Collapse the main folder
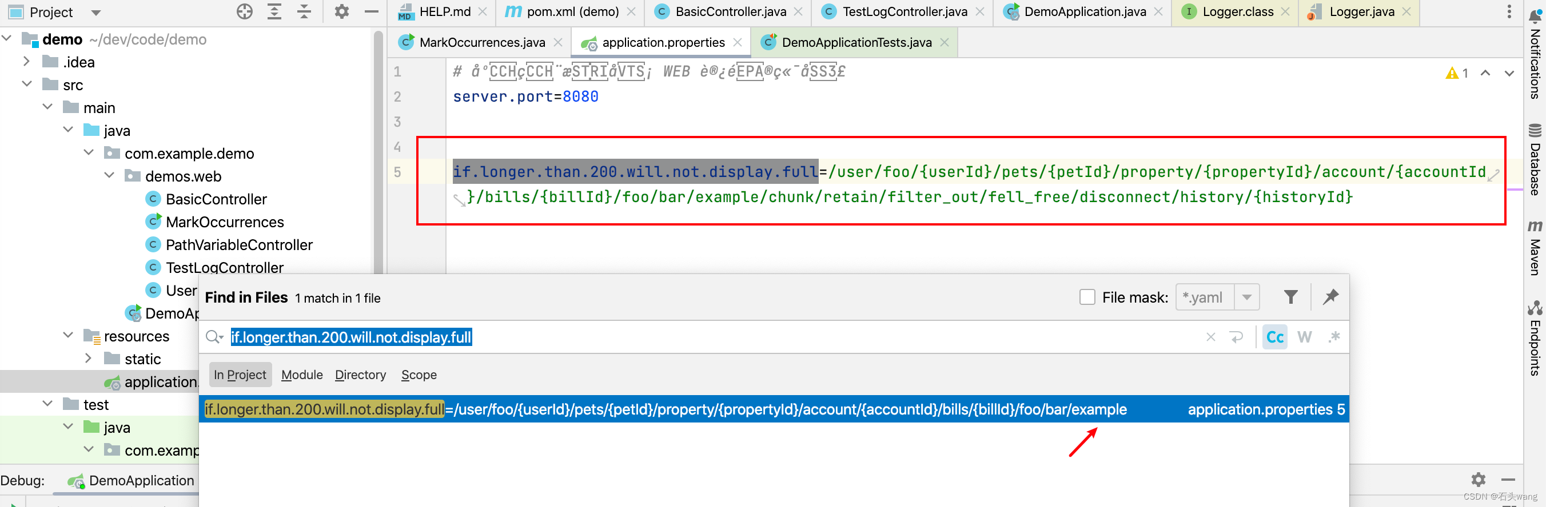Image resolution: width=1546 pixels, height=507 pixels. click(x=48, y=107)
